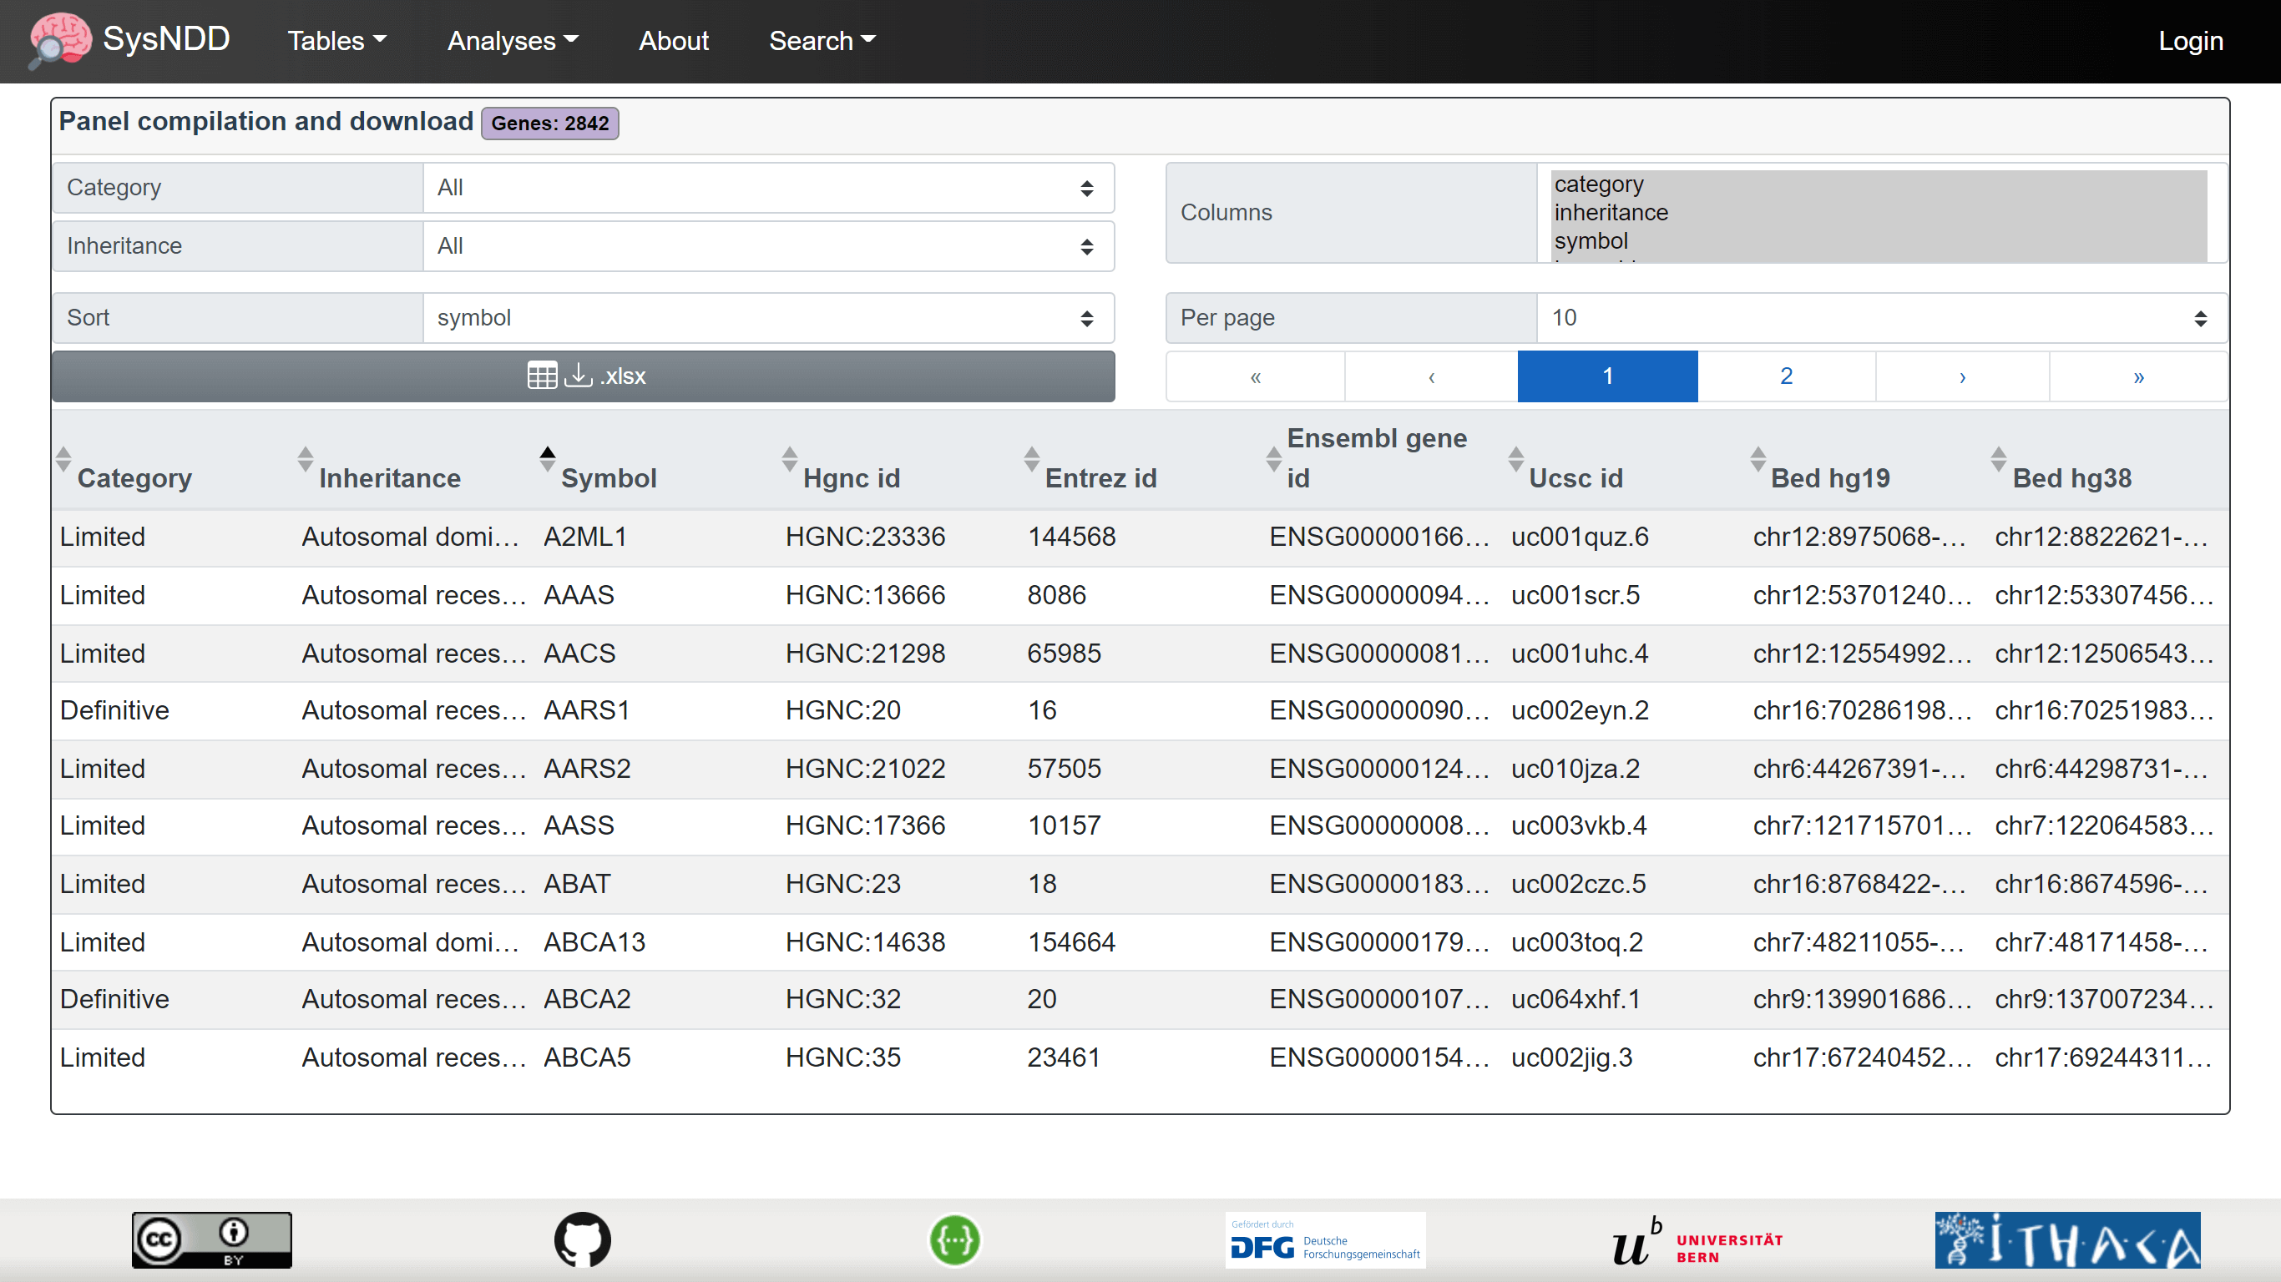Select page 1 in pagination

pos(1607,376)
